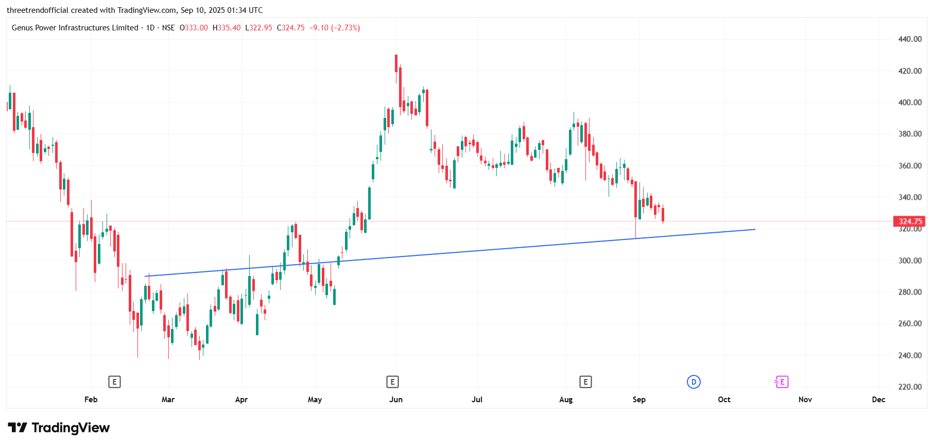The image size is (934, 447).
Task: Click the 400.00 price axis label
Action: pos(910,102)
